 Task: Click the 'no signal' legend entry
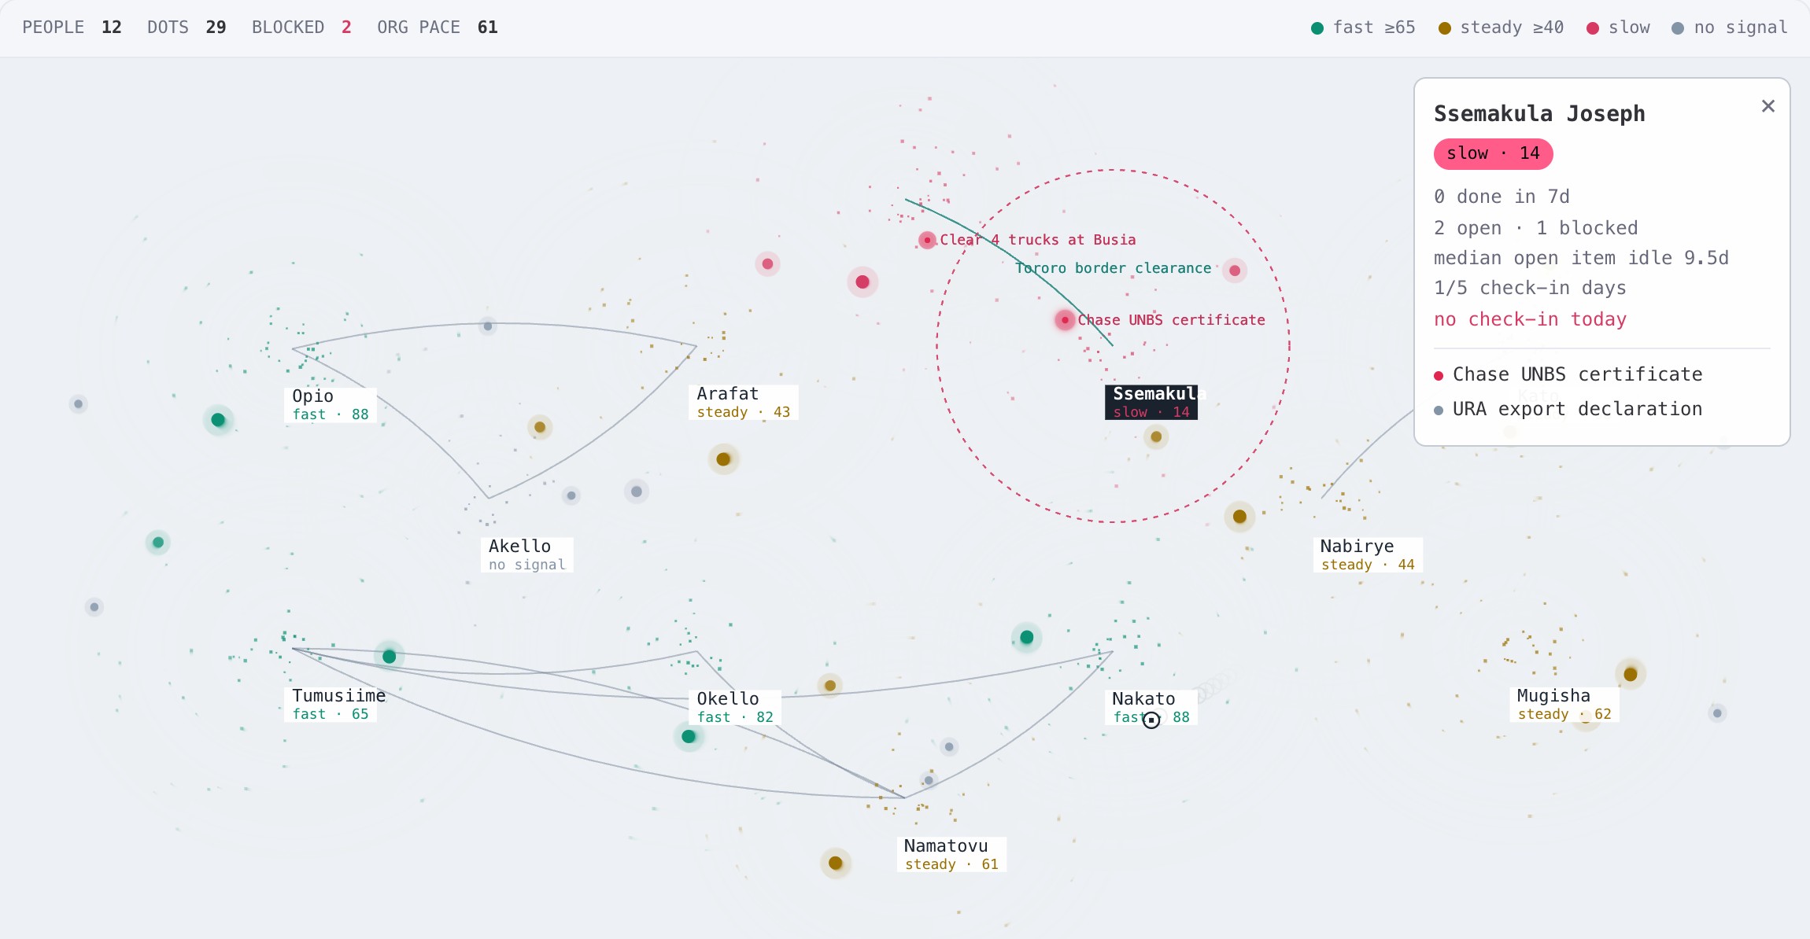[1730, 28]
